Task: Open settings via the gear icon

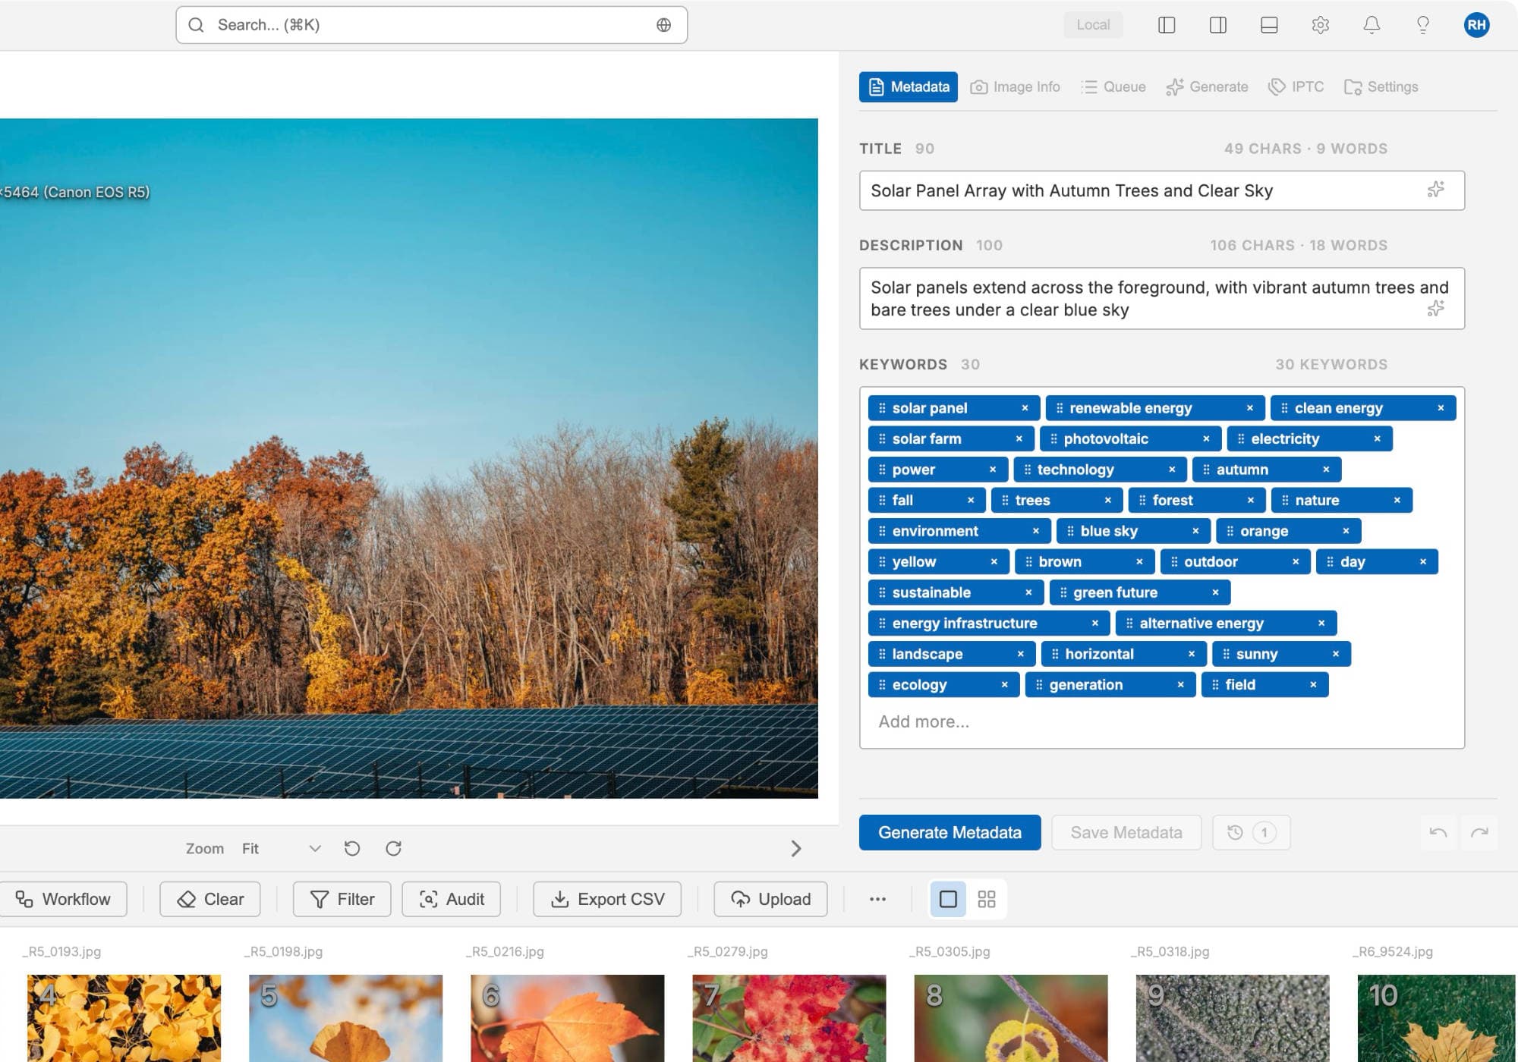Action: click(x=1321, y=25)
